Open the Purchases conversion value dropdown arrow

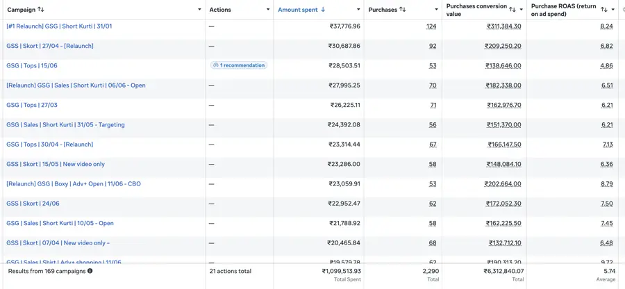(x=521, y=10)
